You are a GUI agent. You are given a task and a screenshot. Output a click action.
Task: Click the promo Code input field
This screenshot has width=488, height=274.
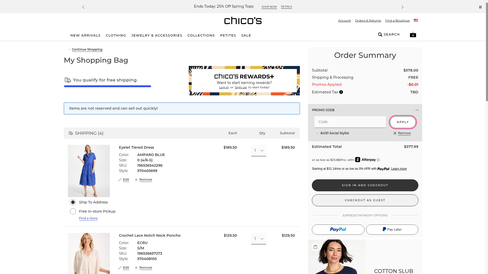[x=350, y=122]
